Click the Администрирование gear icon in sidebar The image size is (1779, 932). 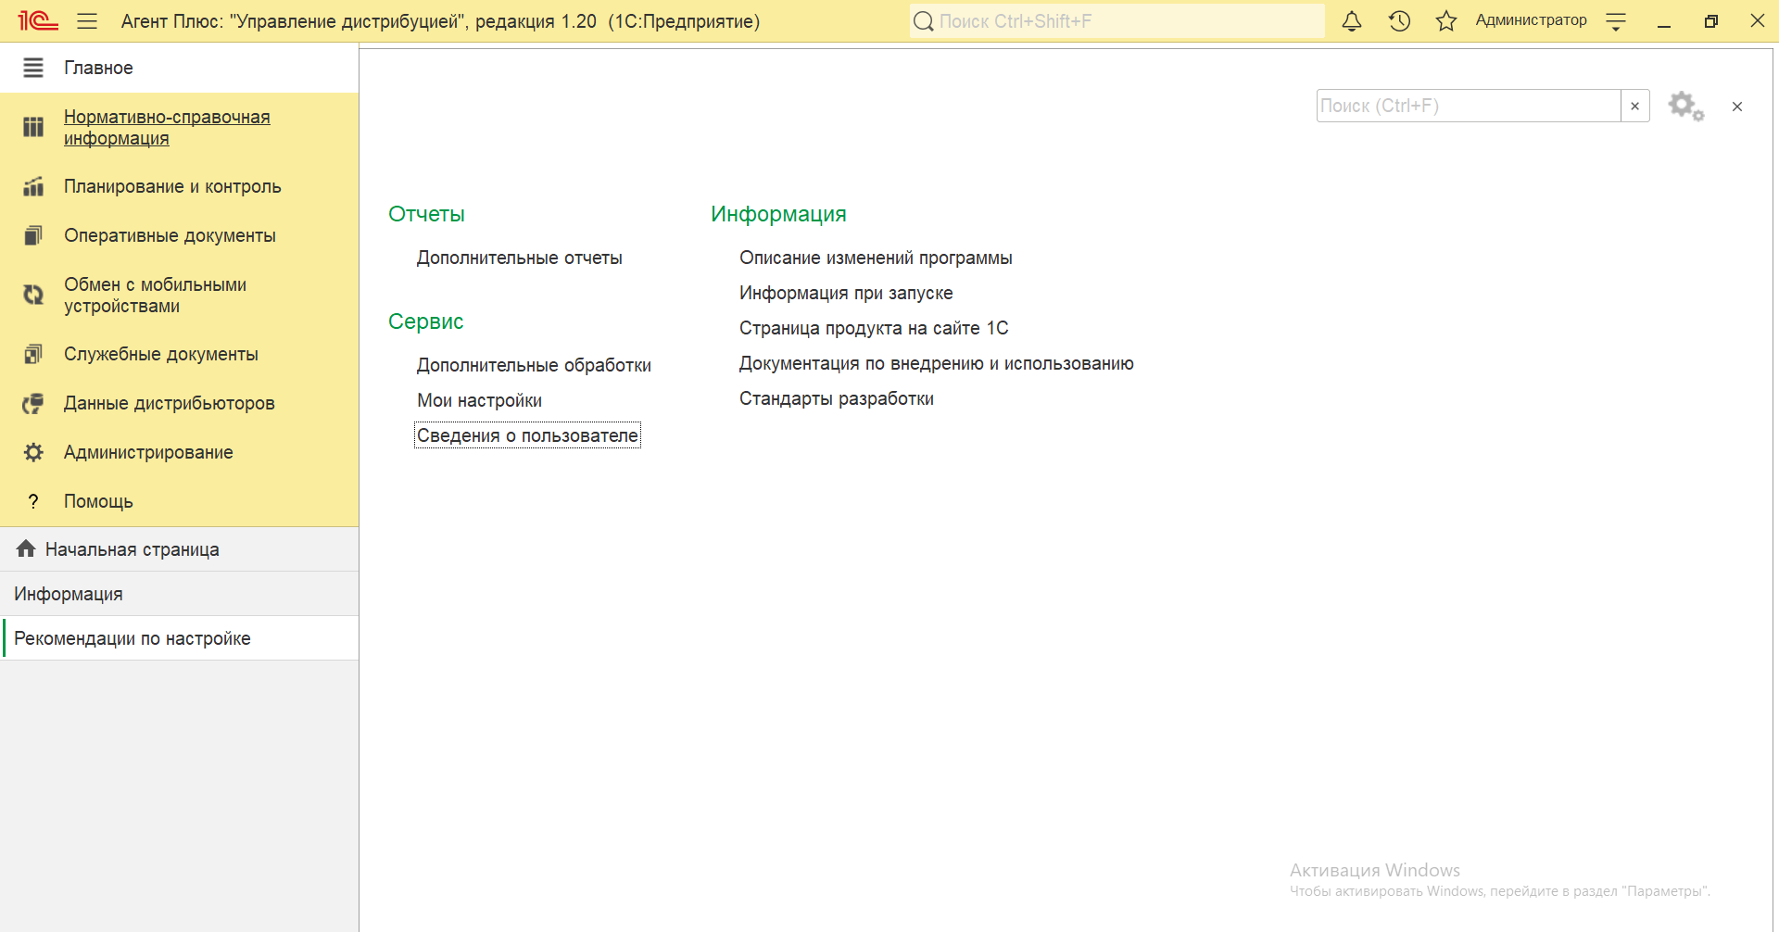tap(33, 452)
